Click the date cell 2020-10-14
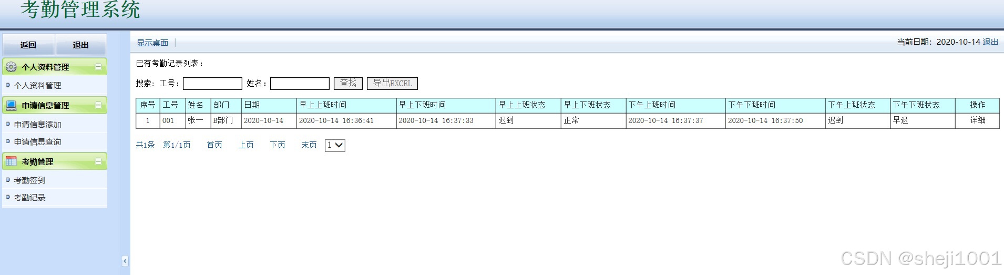Image resolution: width=1004 pixels, height=275 pixels. (269, 120)
